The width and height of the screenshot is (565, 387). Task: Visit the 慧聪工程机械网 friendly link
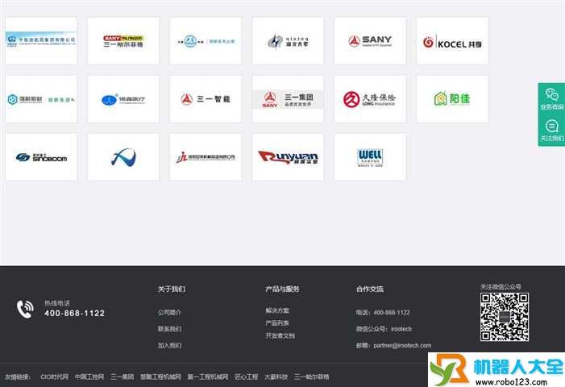point(160,377)
